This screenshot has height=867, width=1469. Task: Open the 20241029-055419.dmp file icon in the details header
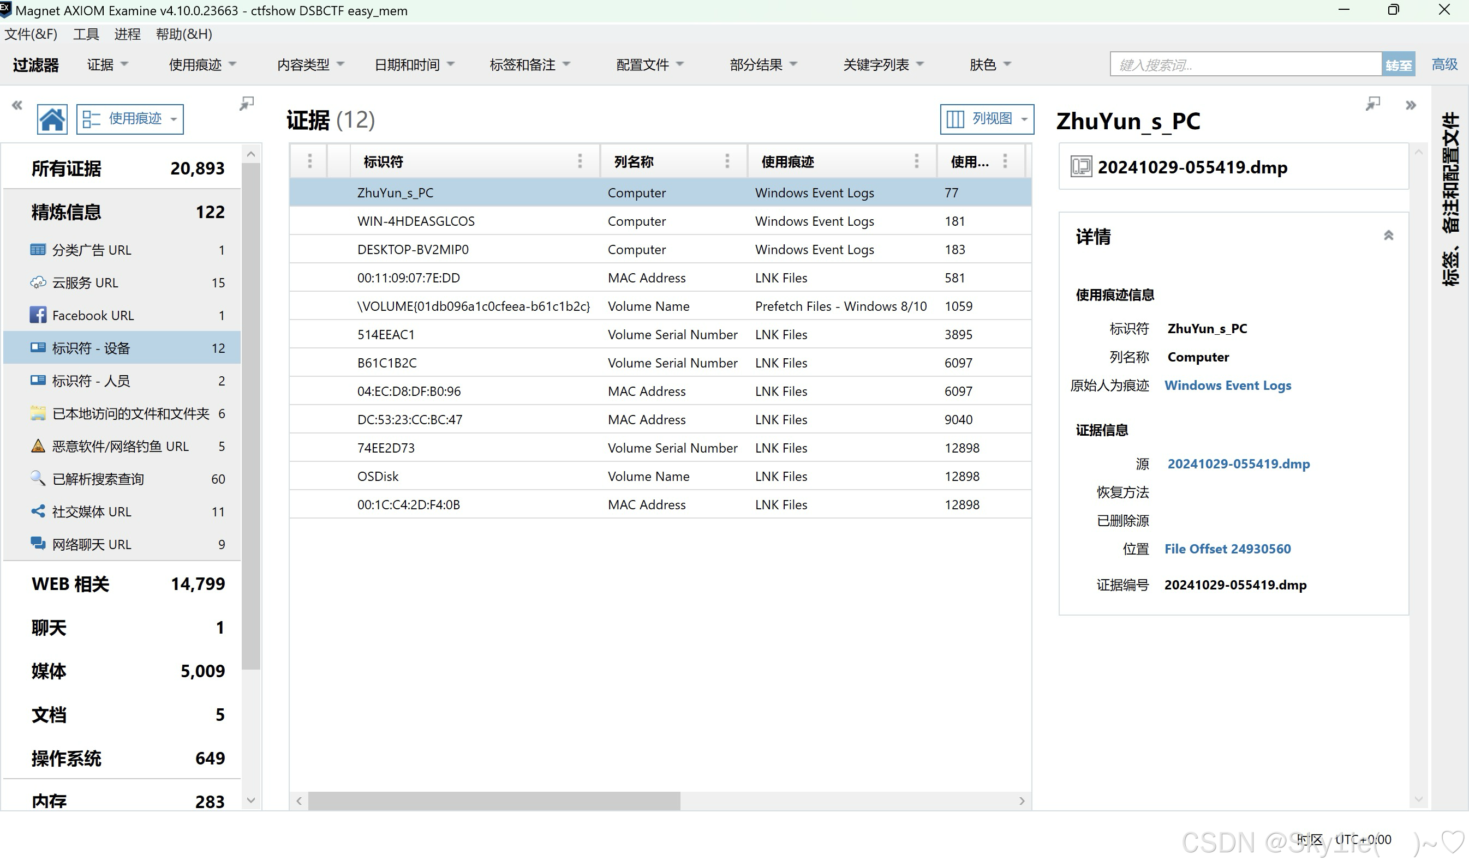pos(1081,167)
